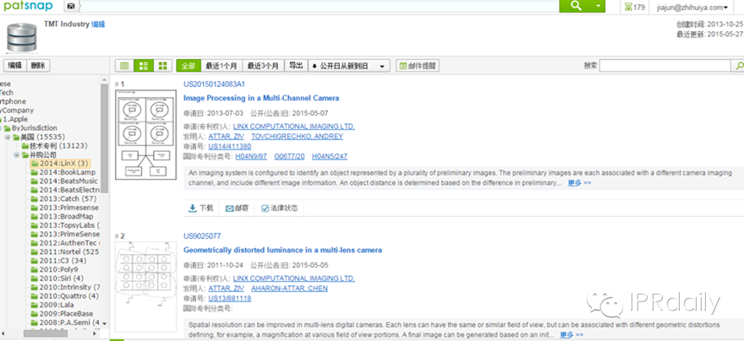The width and height of the screenshot is (744, 341).
Task: Switch to table view layout
Action: (x=124, y=66)
